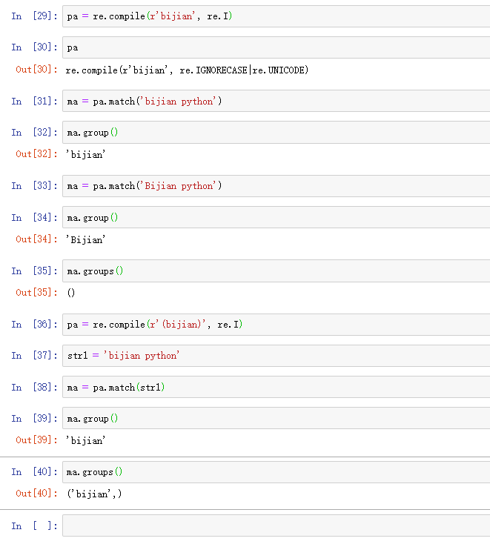Click the empty tuple output of Out[35]

71,293
